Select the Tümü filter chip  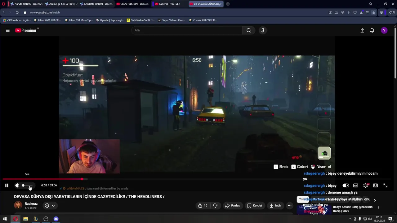tap(302, 199)
